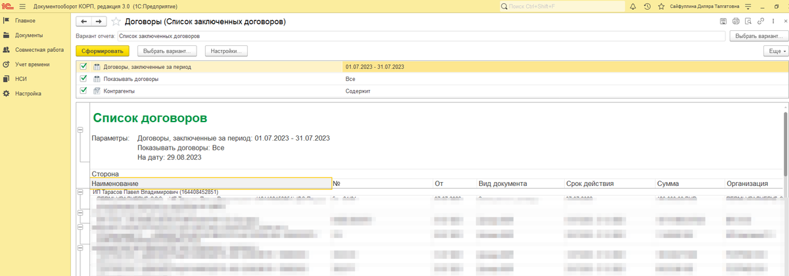Disable the 'Контрагенты' filter checkbox

pos(84,91)
